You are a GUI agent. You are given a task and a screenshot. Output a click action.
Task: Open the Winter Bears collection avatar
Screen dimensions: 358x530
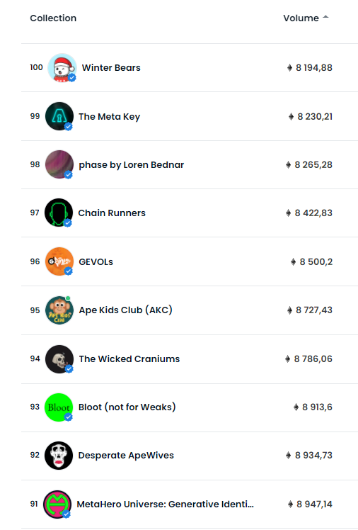[x=62, y=67]
